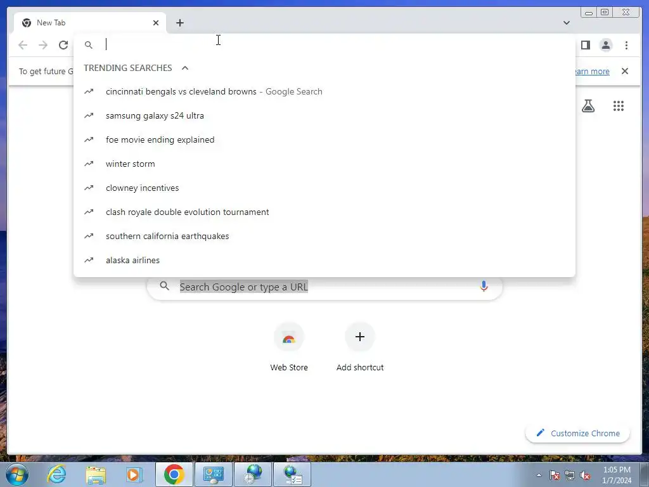
Task: Click the Show desktop strip
Action: [645, 475]
